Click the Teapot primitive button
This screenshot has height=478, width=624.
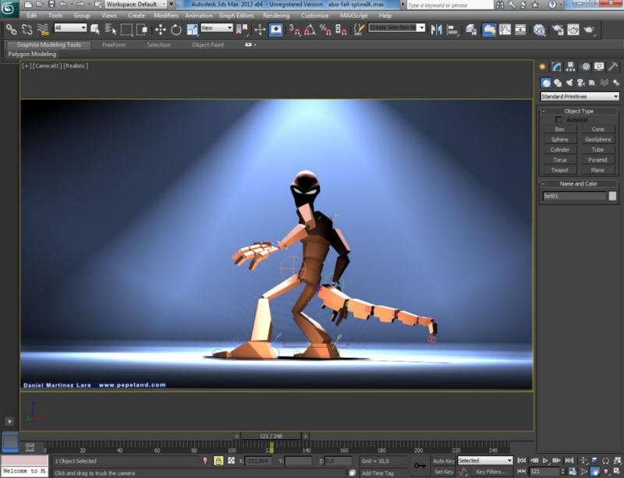point(559,169)
